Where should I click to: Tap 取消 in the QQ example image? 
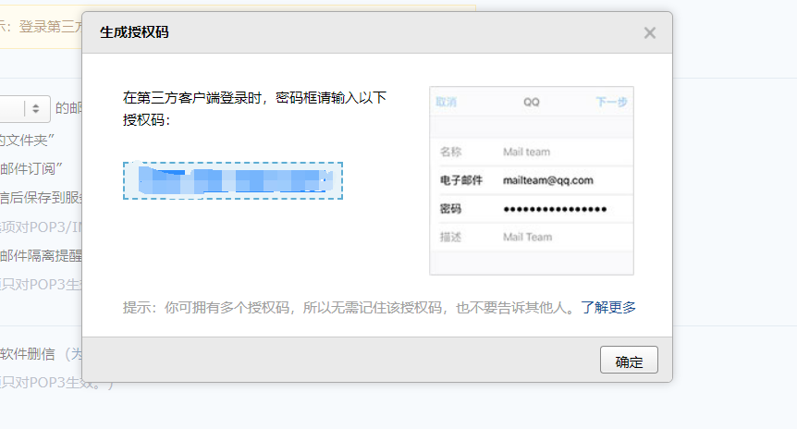click(447, 103)
